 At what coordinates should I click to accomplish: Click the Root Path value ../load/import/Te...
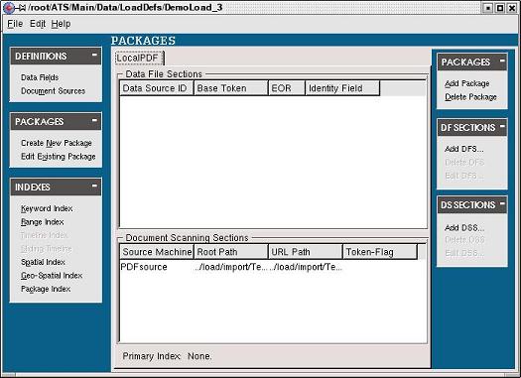point(231,267)
